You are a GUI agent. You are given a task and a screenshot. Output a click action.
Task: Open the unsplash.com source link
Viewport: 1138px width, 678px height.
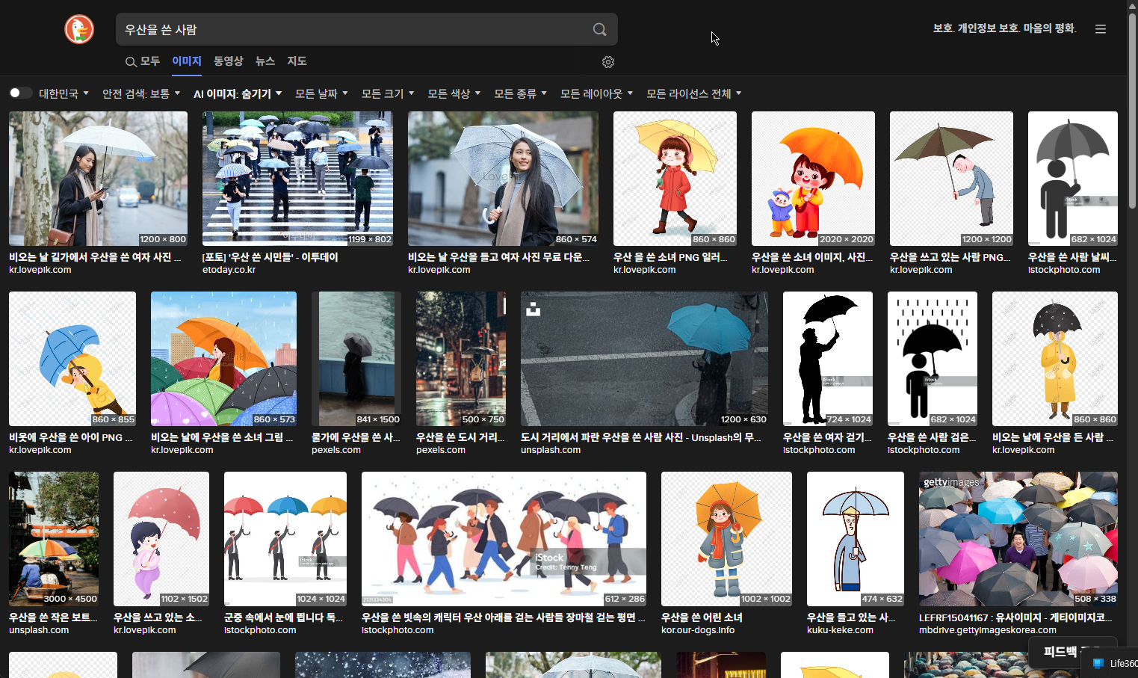[x=551, y=449]
